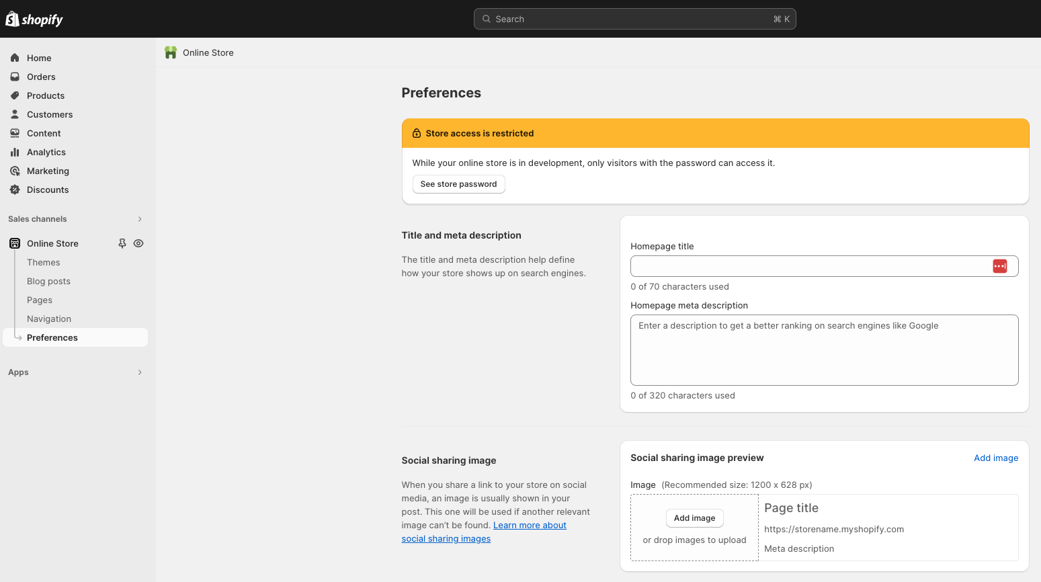Click the Orders inbox icon

15,77
